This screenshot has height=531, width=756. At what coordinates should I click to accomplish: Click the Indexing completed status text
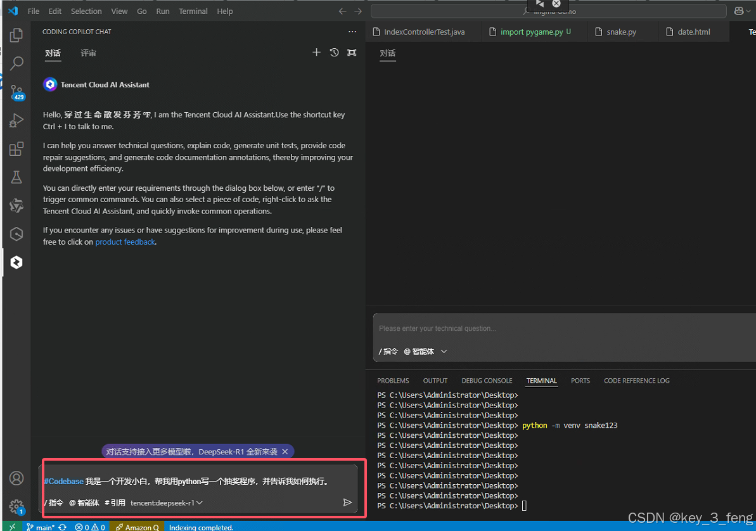(x=201, y=527)
